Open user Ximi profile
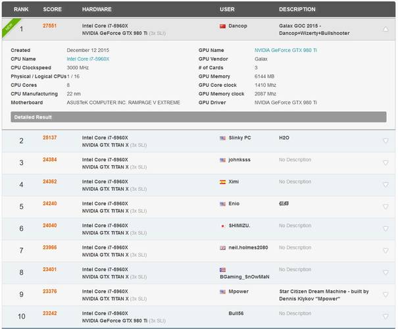This screenshot has width=398, height=329. [x=234, y=182]
